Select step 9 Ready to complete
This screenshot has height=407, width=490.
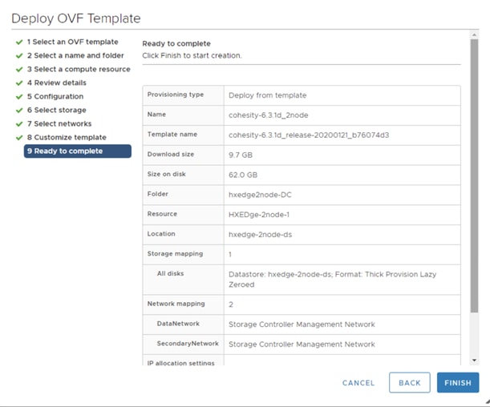click(78, 151)
